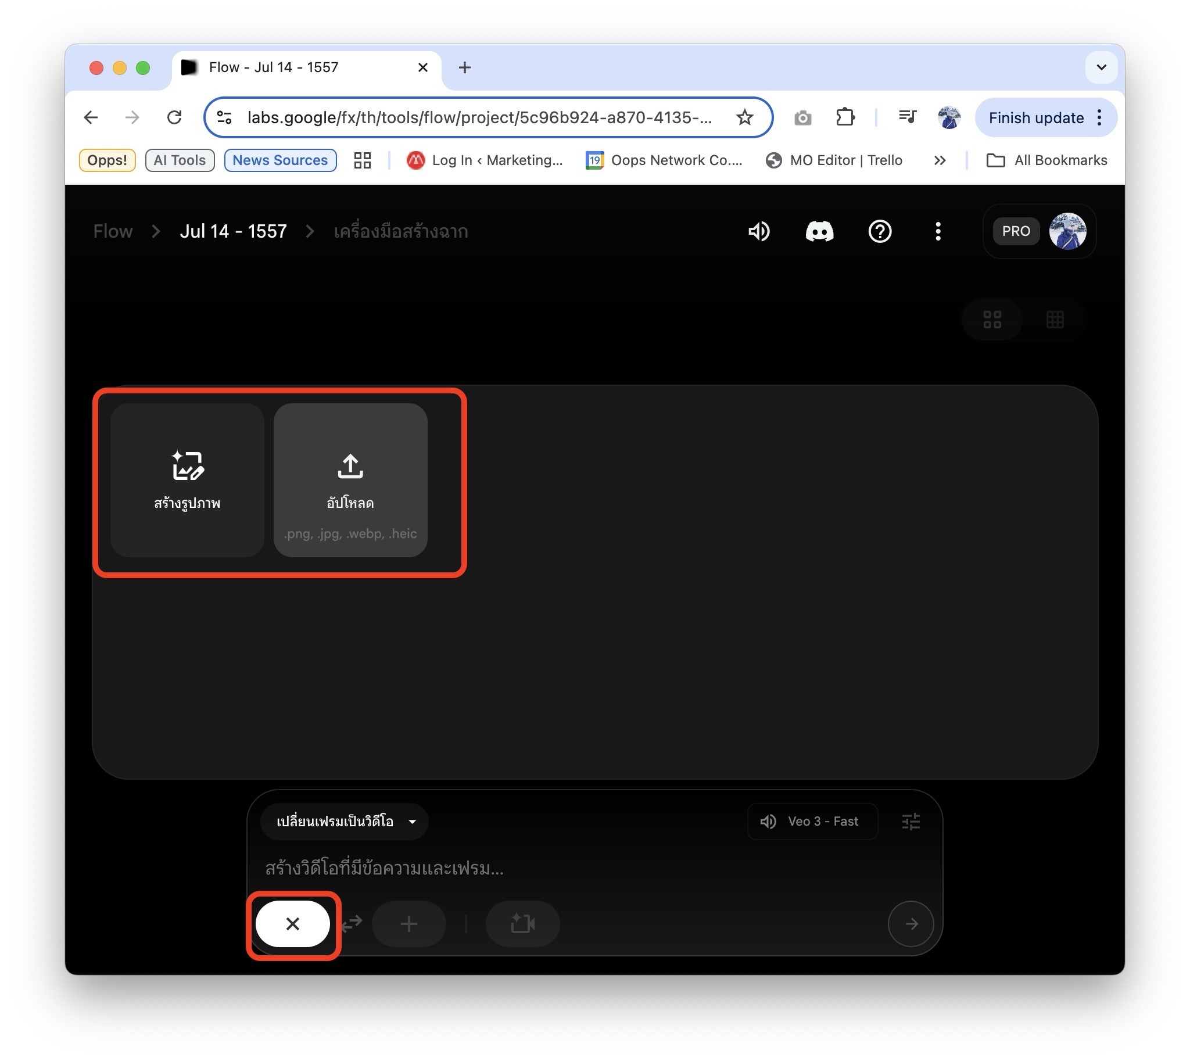1190x1061 pixels.
Task: Expand the hidden bookmarks chevron
Action: pos(940,160)
